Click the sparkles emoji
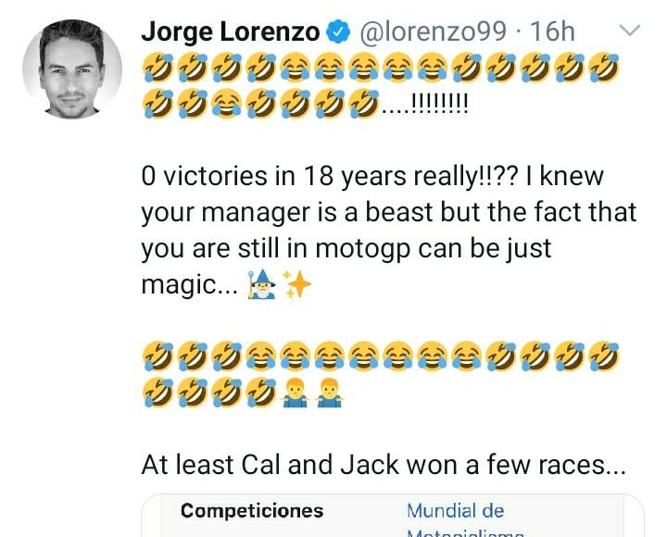This screenshot has height=537, width=667. (297, 286)
